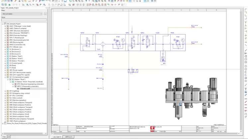248x139 pixels.
Task: Click the filter settings button beside dropdown
Action: pyautogui.click(x=45, y=14)
